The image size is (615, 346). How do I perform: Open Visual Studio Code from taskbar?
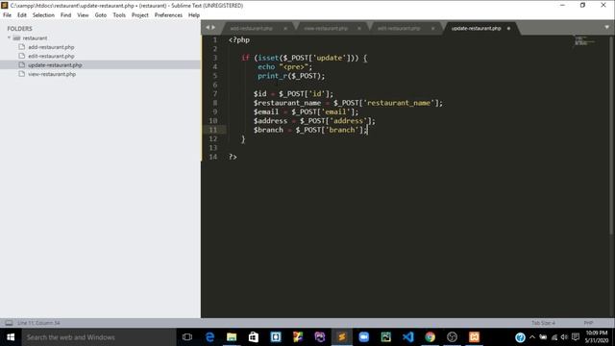click(x=407, y=337)
